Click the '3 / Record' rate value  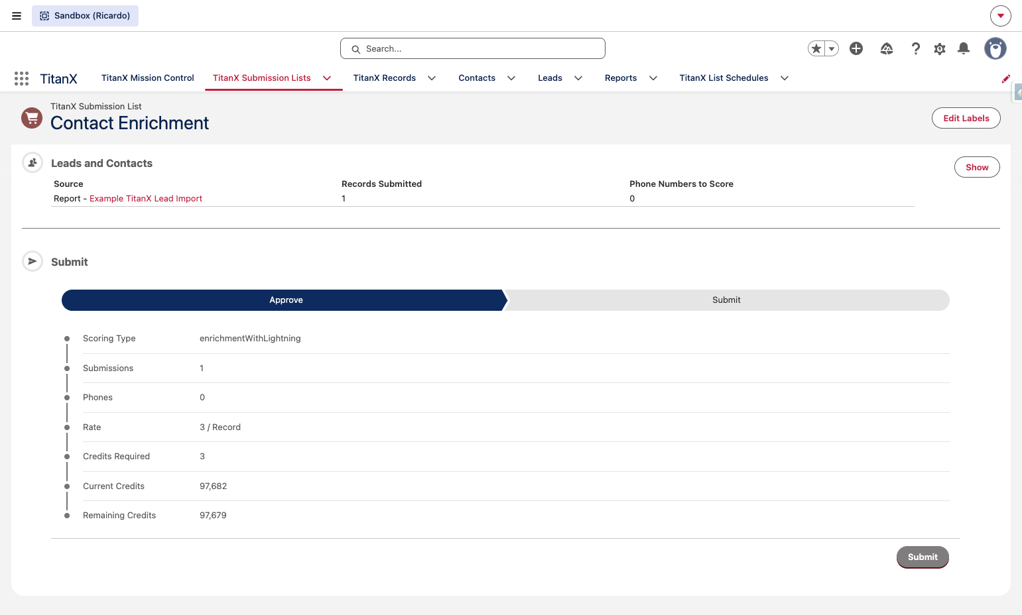coord(220,427)
